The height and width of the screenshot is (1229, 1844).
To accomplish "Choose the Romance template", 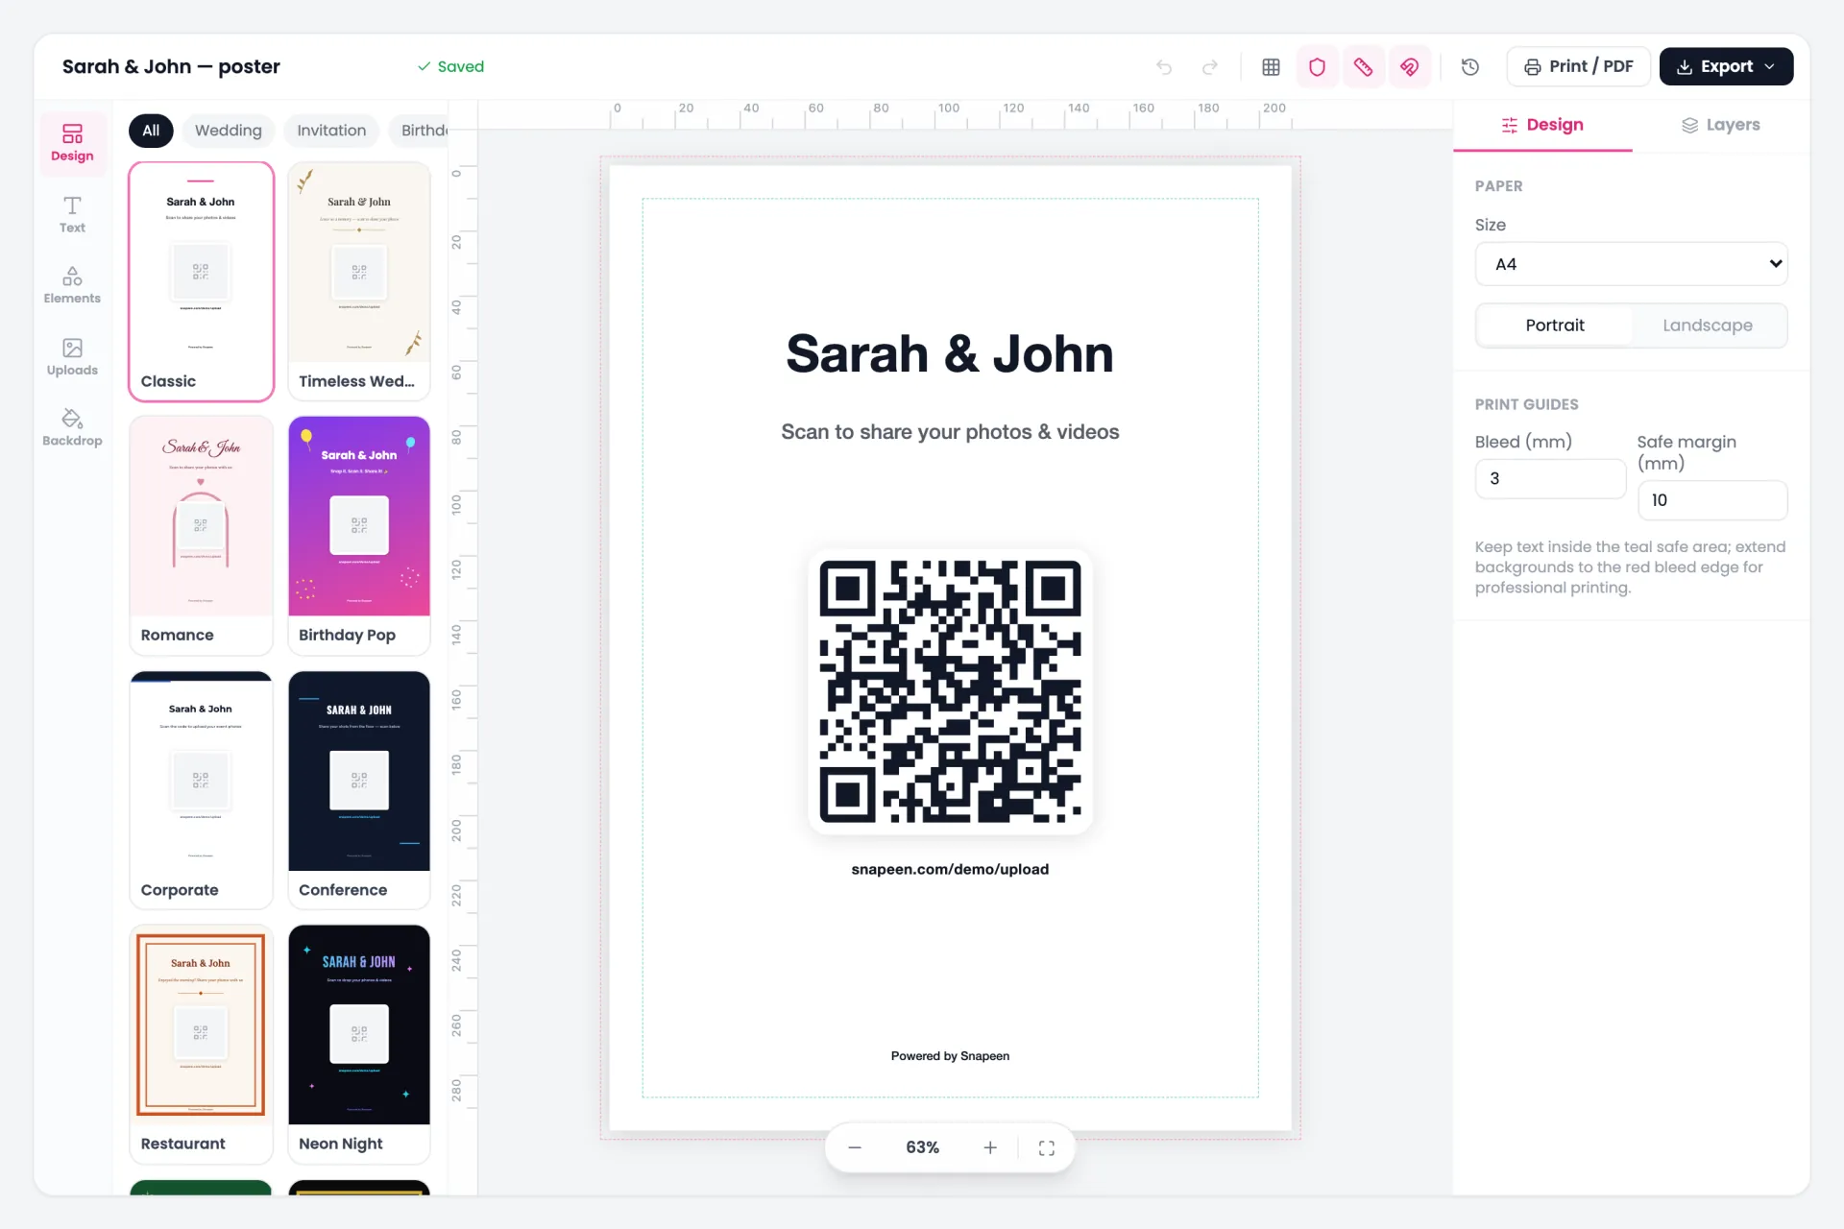I will [202, 535].
